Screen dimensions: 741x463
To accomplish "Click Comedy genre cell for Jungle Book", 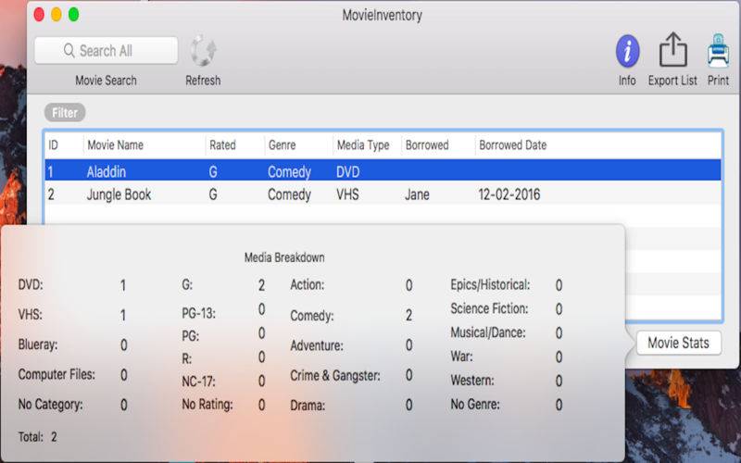I will pos(289,195).
